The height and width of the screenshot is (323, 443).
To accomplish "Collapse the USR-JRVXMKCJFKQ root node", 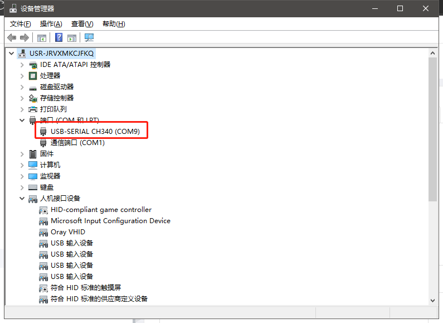I will coord(11,53).
